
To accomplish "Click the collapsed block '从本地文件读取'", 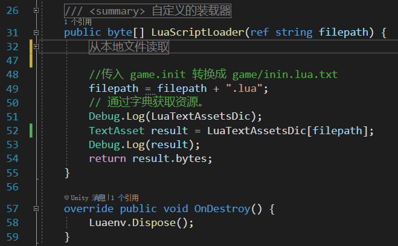I will coord(129,47).
